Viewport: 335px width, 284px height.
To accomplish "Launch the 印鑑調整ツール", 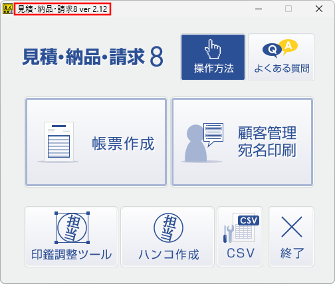I will pos(71,237).
